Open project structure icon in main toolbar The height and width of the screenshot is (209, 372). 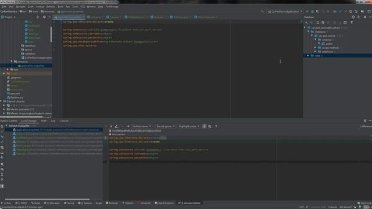pyautogui.click(x=362, y=12)
